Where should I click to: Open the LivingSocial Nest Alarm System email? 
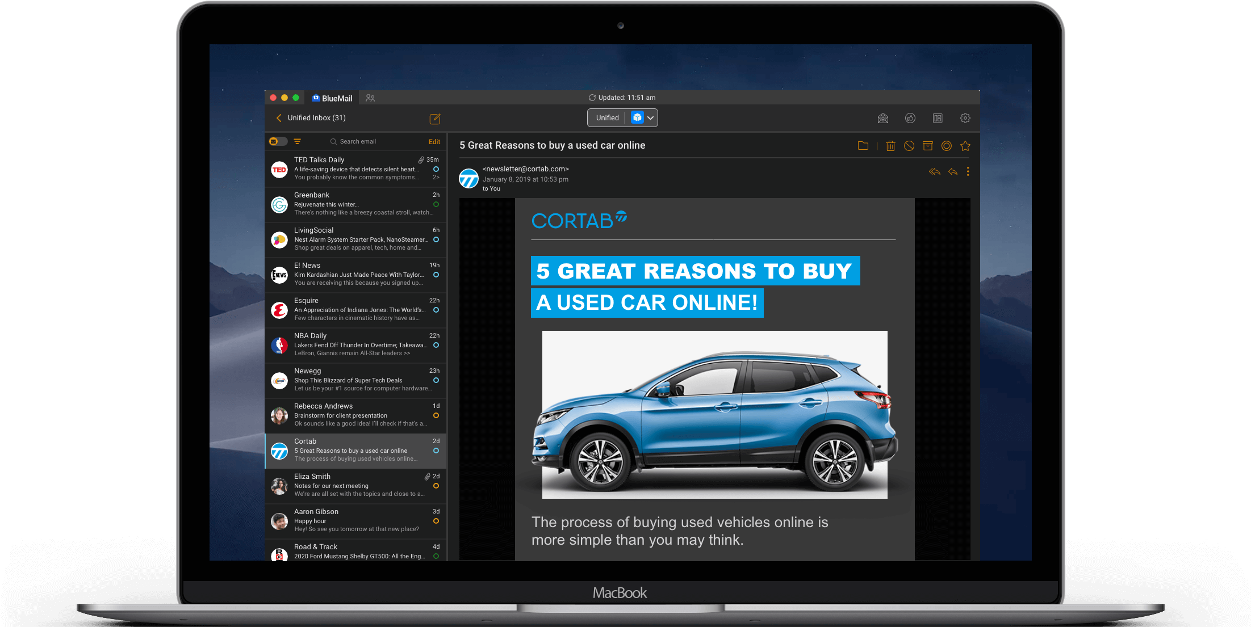(355, 239)
